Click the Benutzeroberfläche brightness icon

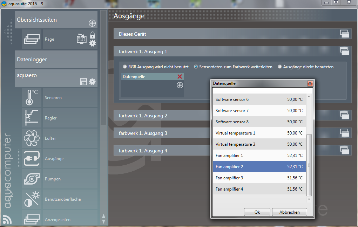pyautogui.click(x=32, y=199)
